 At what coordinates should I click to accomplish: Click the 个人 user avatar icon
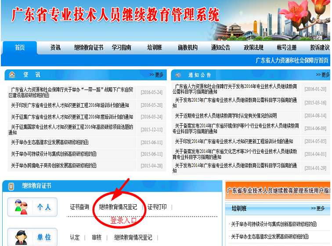pyautogui.click(x=21, y=207)
